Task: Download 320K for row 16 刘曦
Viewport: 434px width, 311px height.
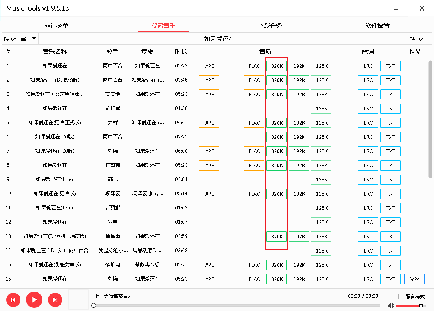Action: pyautogui.click(x=277, y=279)
